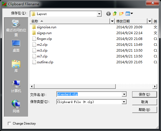
Task: Create a new folder icon
Action: [121, 14]
